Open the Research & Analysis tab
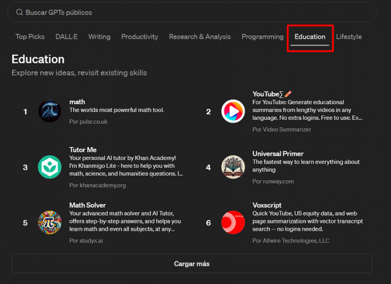Screen dimensions: 391x284 200,37
